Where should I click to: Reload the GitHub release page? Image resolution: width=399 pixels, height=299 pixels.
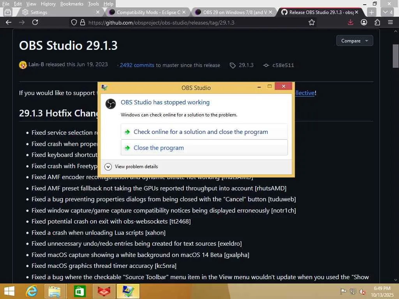[35, 22]
